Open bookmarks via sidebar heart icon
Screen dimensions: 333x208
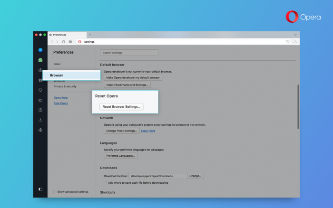click(40, 90)
